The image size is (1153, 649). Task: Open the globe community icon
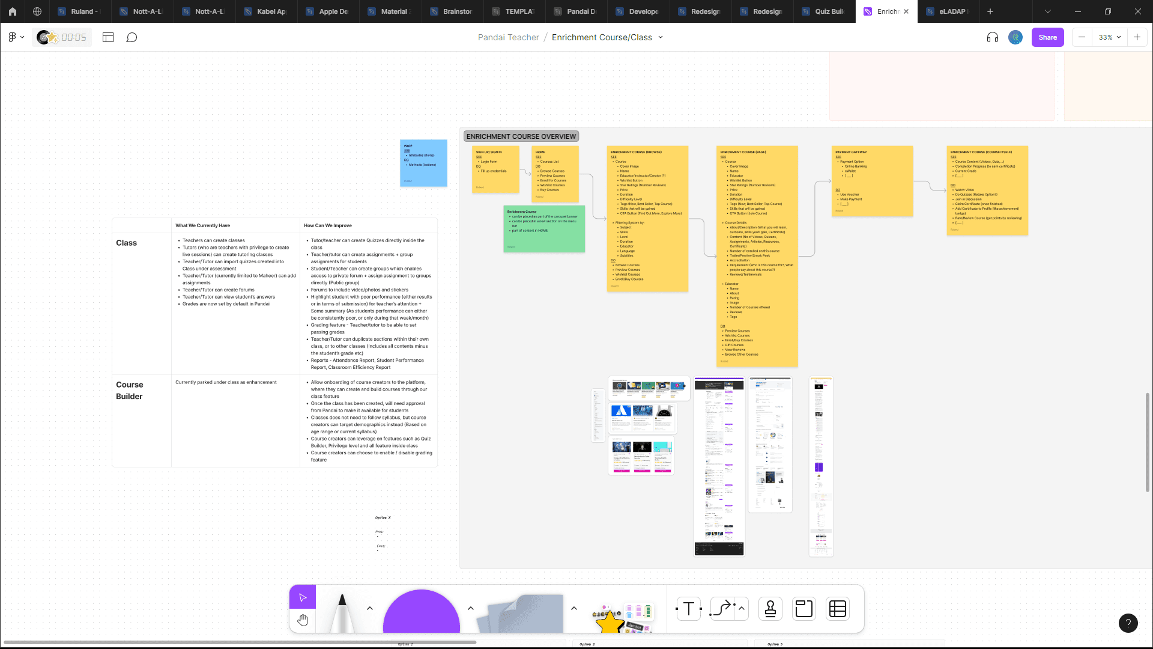click(37, 11)
